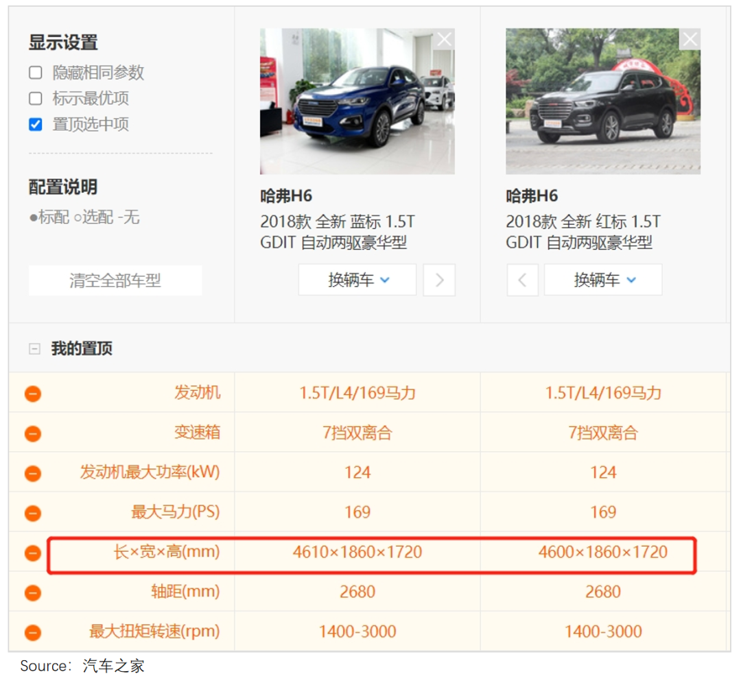This screenshot has height=676, width=741.
Task: Click the 蓝标 column's 1400-3000 value
Action: coord(357,631)
